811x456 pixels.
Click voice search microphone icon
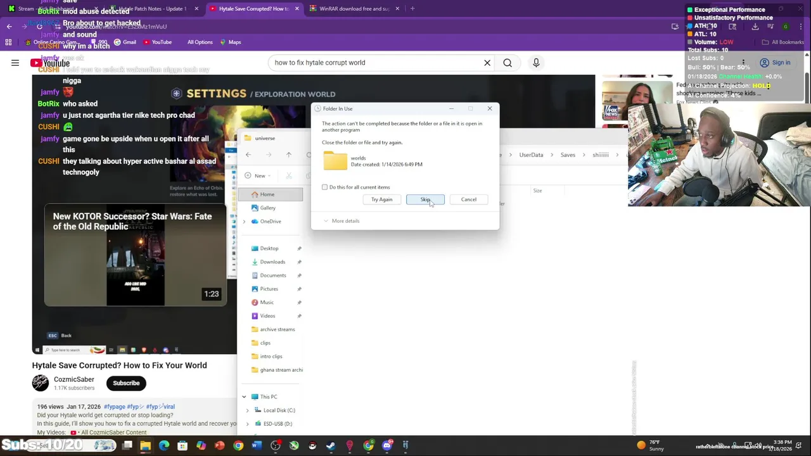536,63
